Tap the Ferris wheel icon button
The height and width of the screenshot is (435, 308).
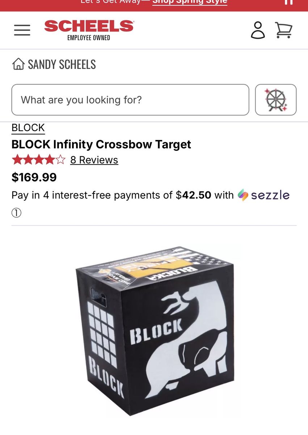click(x=276, y=100)
